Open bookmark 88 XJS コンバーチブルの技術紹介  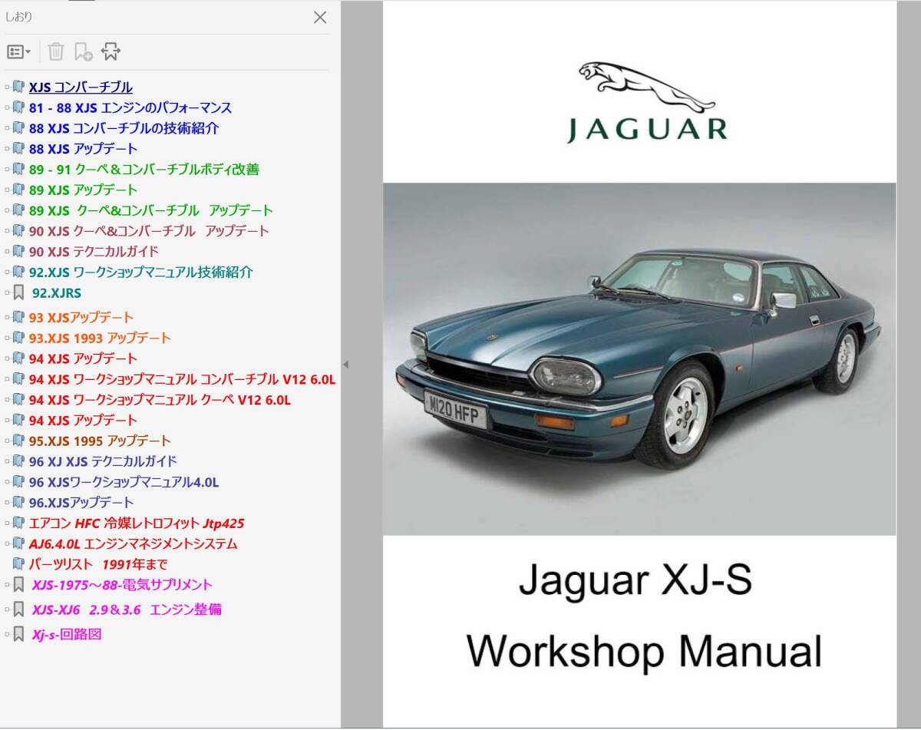coord(124,129)
